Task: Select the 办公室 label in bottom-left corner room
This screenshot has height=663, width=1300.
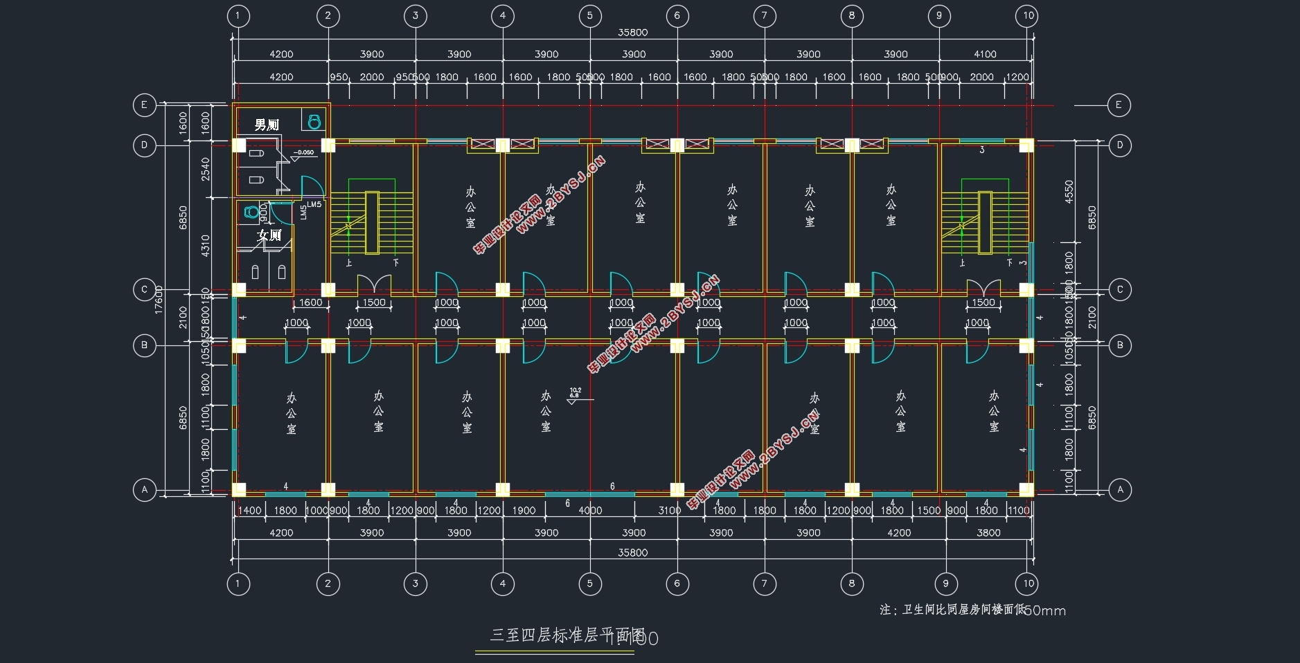Action: [x=291, y=413]
